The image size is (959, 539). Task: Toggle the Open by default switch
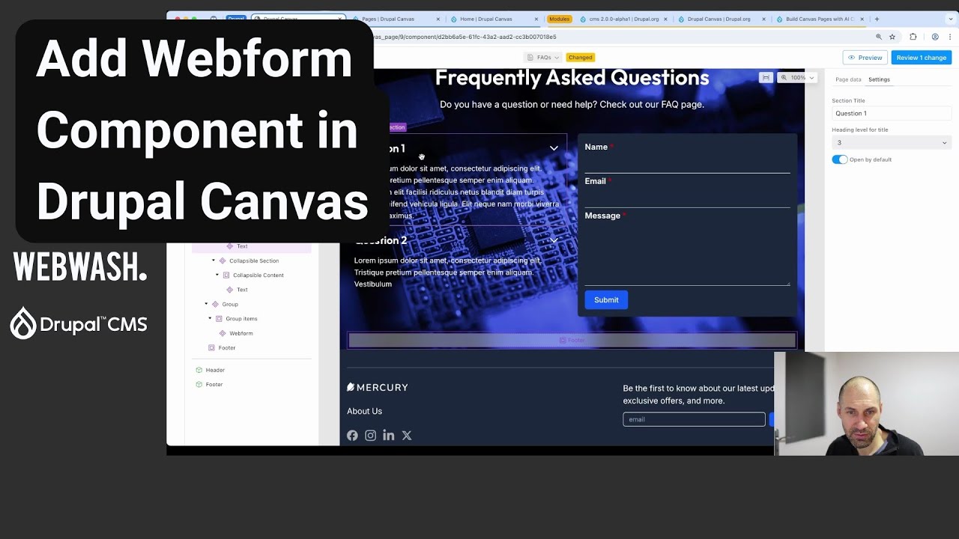(x=839, y=159)
